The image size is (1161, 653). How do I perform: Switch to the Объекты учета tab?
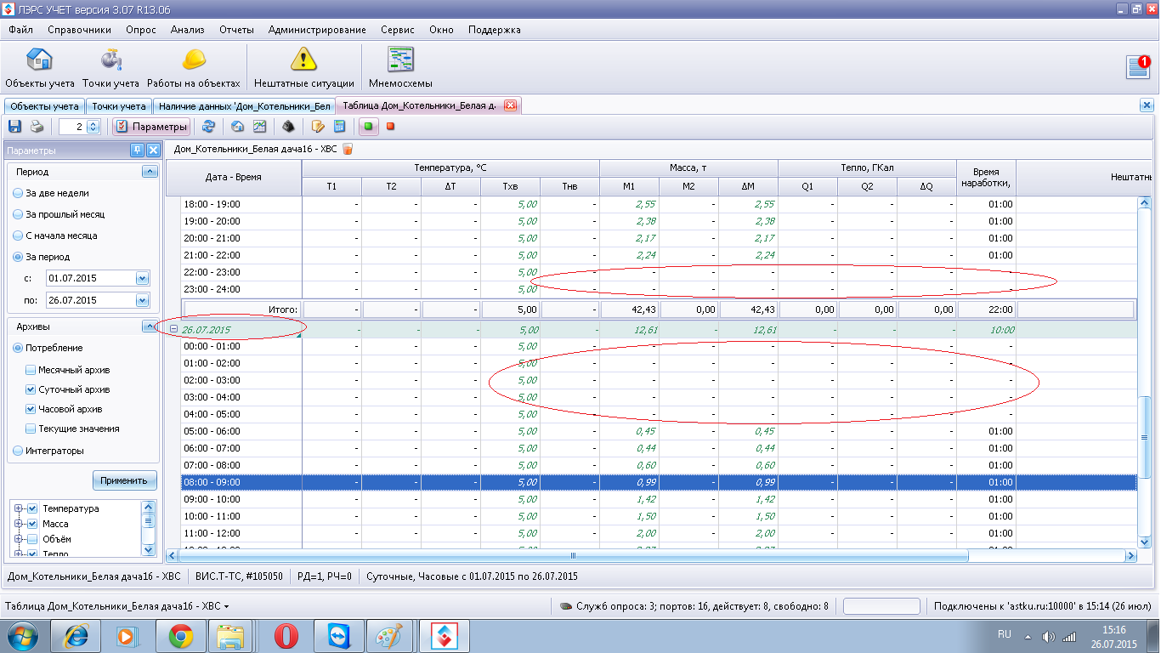pos(44,106)
